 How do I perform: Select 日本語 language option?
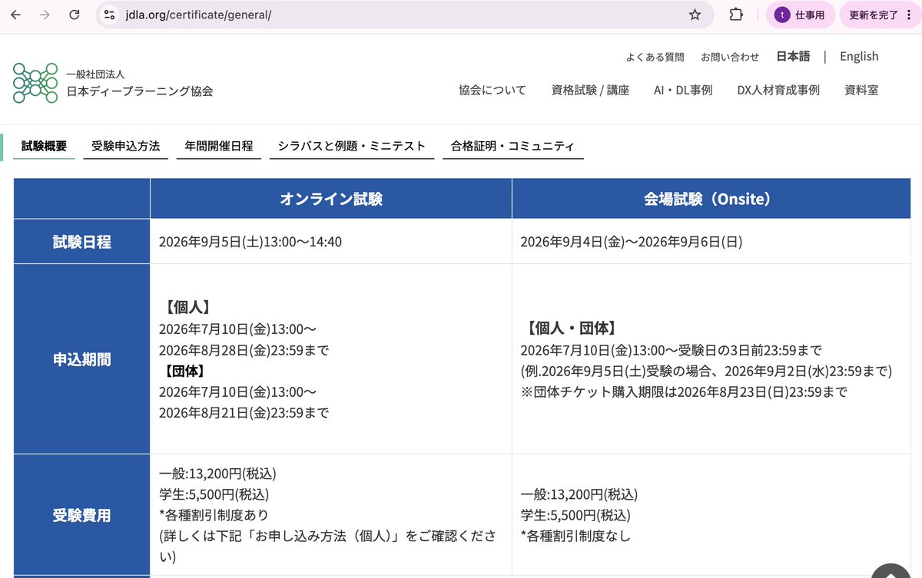(793, 57)
